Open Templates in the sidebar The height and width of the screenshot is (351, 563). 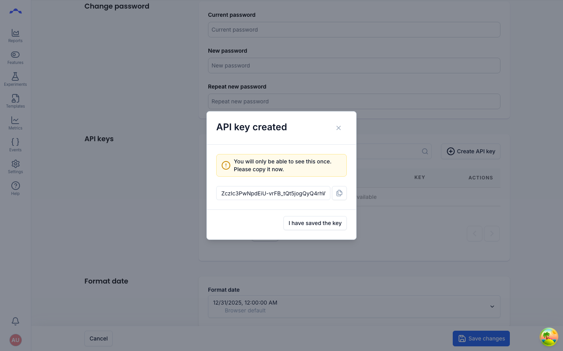coord(15,101)
